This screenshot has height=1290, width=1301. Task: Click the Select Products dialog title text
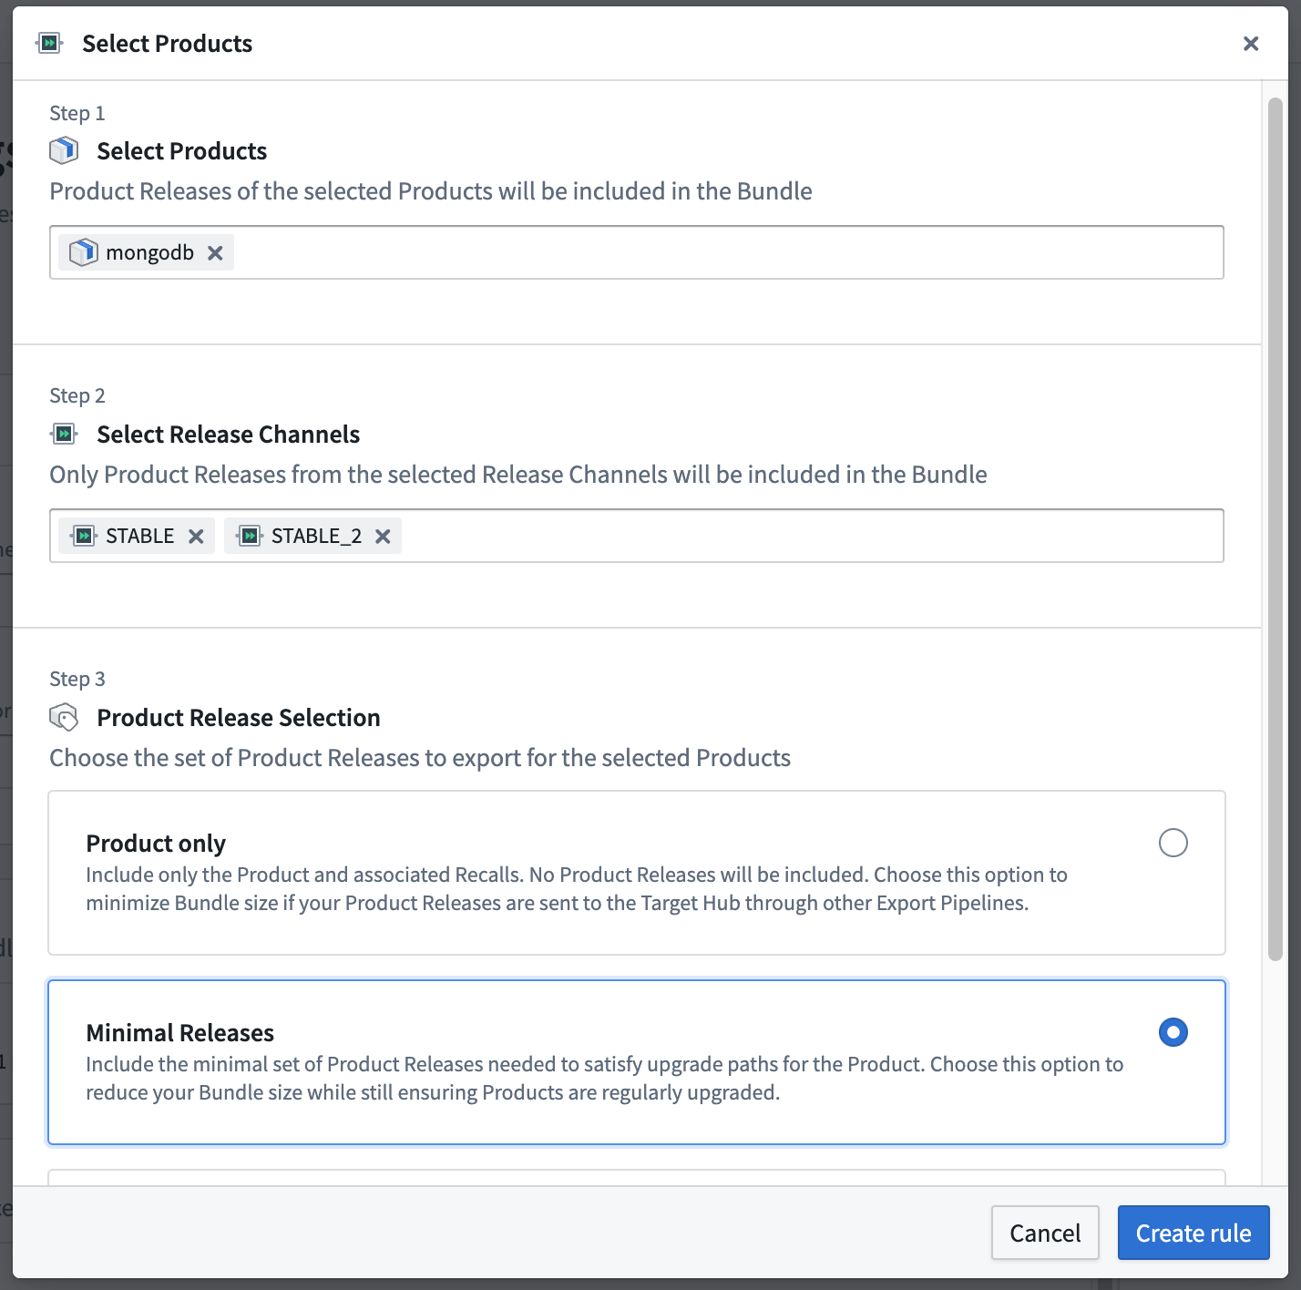point(168,44)
